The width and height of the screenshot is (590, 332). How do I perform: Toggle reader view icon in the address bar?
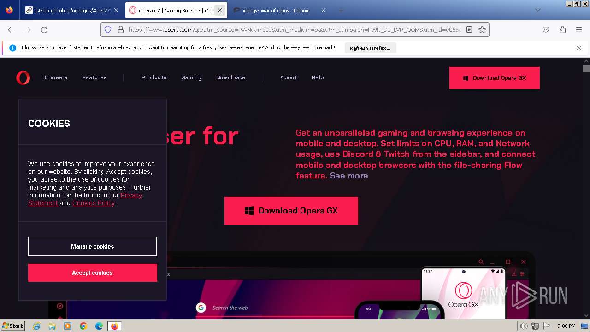pyautogui.click(x=469, y=30)
